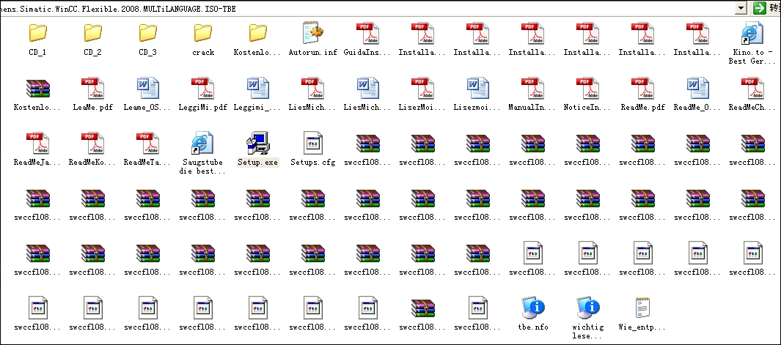Click the green Go arrow button

point(759,7)
